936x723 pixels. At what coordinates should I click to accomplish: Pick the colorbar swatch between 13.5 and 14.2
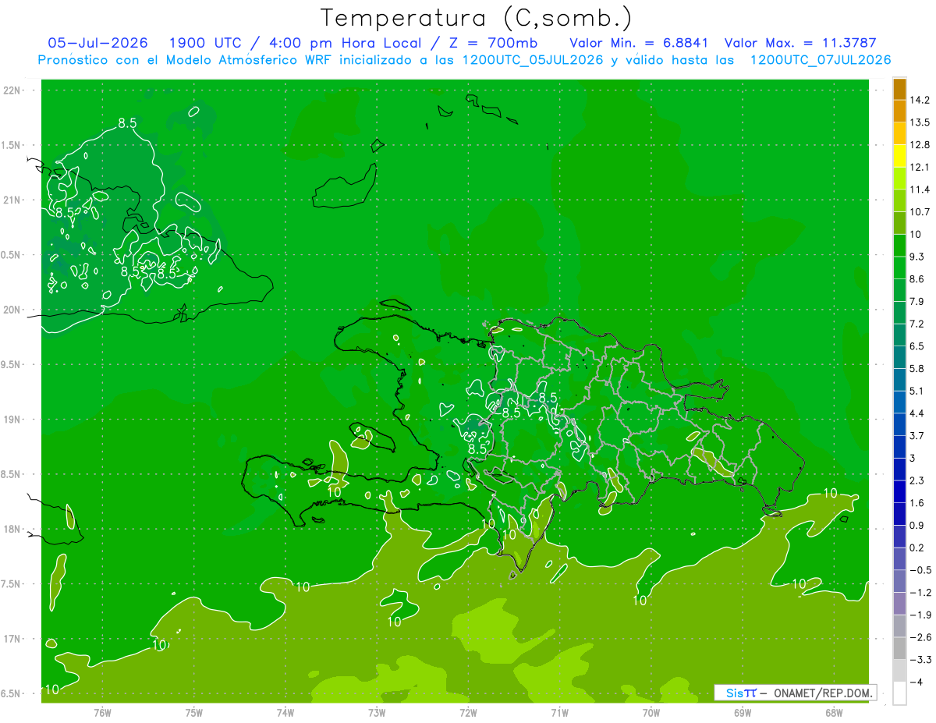point(899,112)
